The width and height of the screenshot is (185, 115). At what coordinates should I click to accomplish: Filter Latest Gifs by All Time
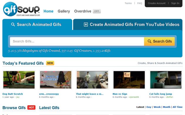coord(178,107)
